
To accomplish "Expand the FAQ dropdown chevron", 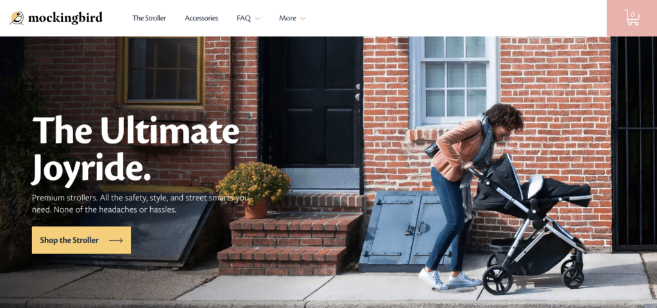I will click(x=258, y=19).
